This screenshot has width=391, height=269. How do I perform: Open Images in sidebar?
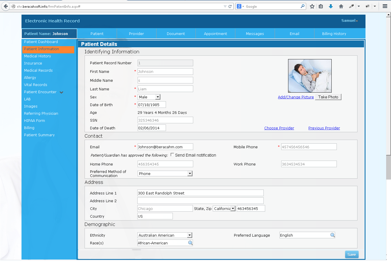tap(31, 106)
